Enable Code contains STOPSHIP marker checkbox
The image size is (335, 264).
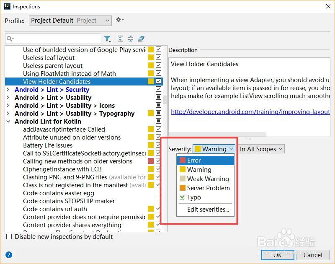pyautogui.click(x=158, y=200)
